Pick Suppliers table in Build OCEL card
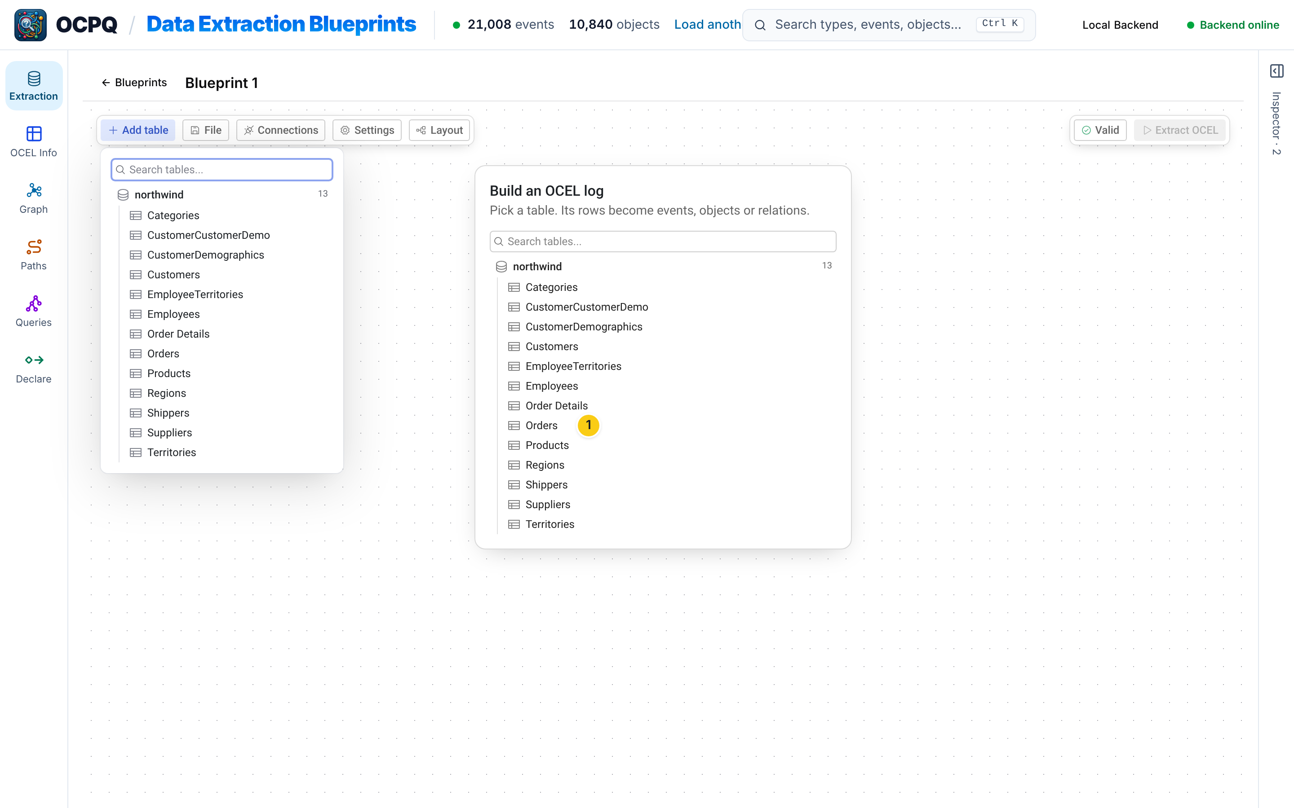Image resolution: width=1294 pixels, height=808 pixels. tap(669, 505)
